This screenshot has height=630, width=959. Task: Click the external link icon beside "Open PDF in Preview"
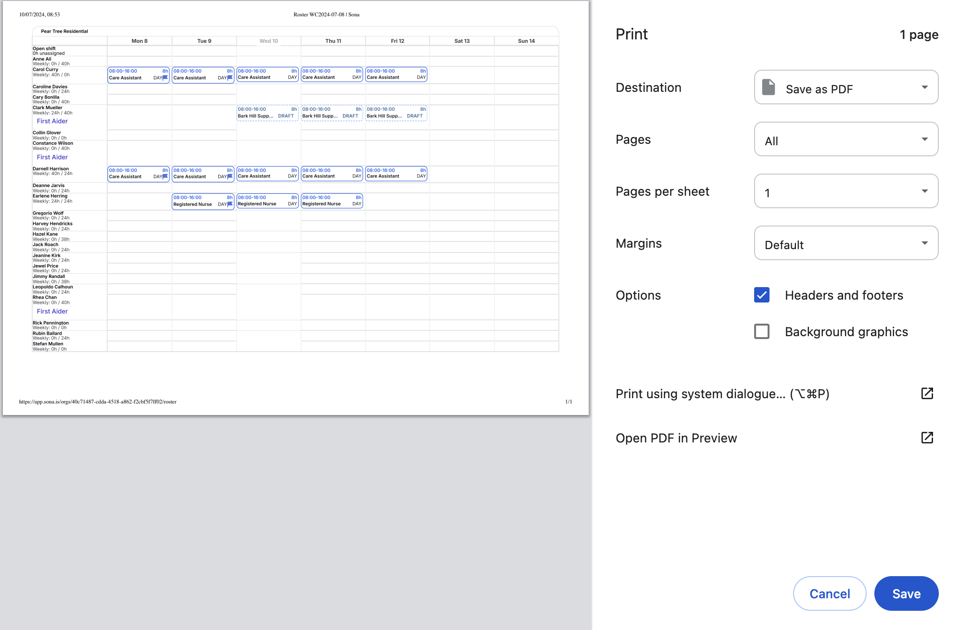point(928,438)
